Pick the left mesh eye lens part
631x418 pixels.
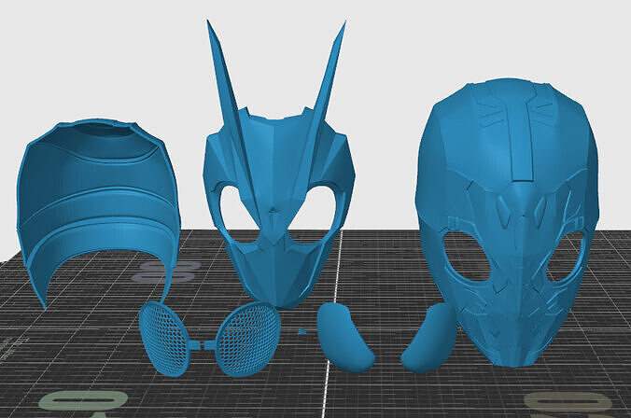[x=169, y=339]
